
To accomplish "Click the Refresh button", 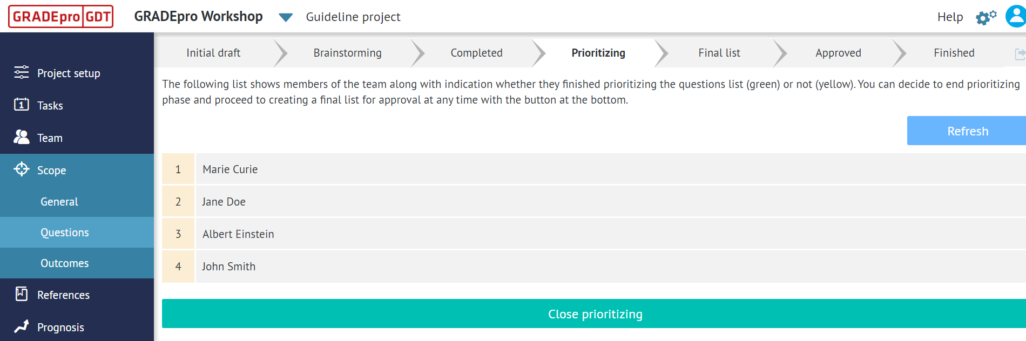I will pyautogui.click(x=968, y=131).
